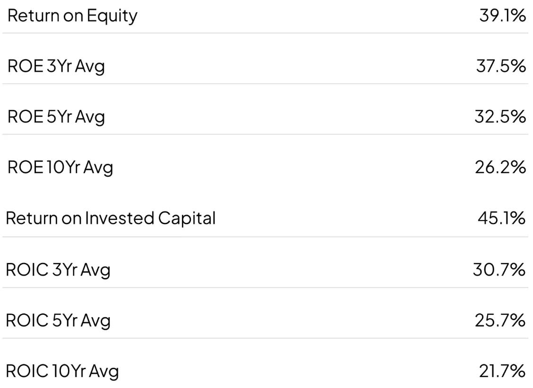
Task: Click the Return on Equity label
Action: pos(72,16)
